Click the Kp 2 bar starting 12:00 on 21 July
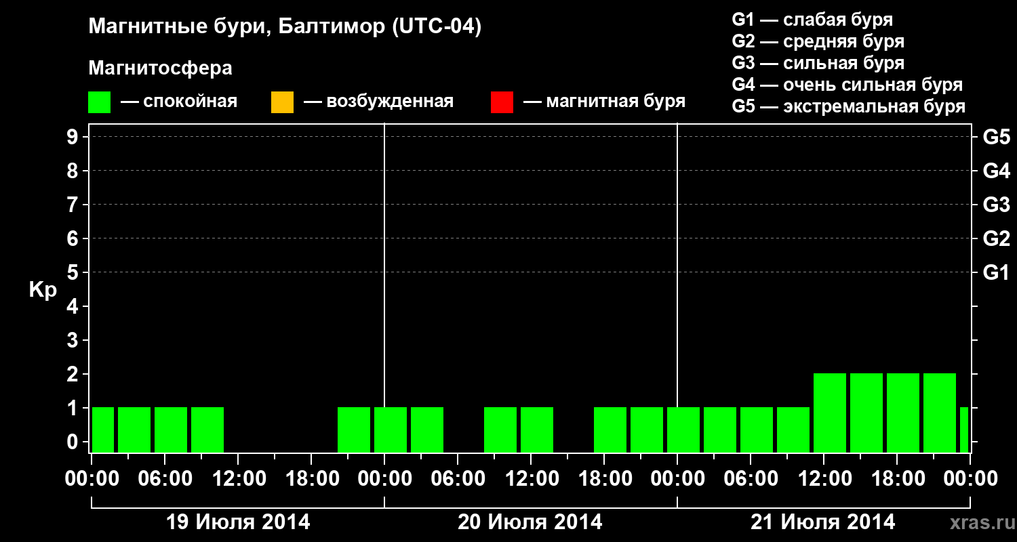Image resolution: width=1017 pixels, height=542 pixels. tap(830, 413)
